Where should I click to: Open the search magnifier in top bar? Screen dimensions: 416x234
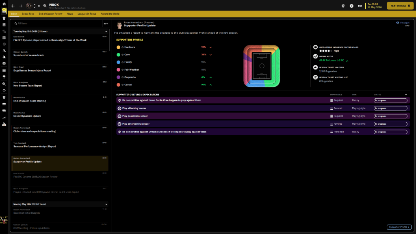45,6
